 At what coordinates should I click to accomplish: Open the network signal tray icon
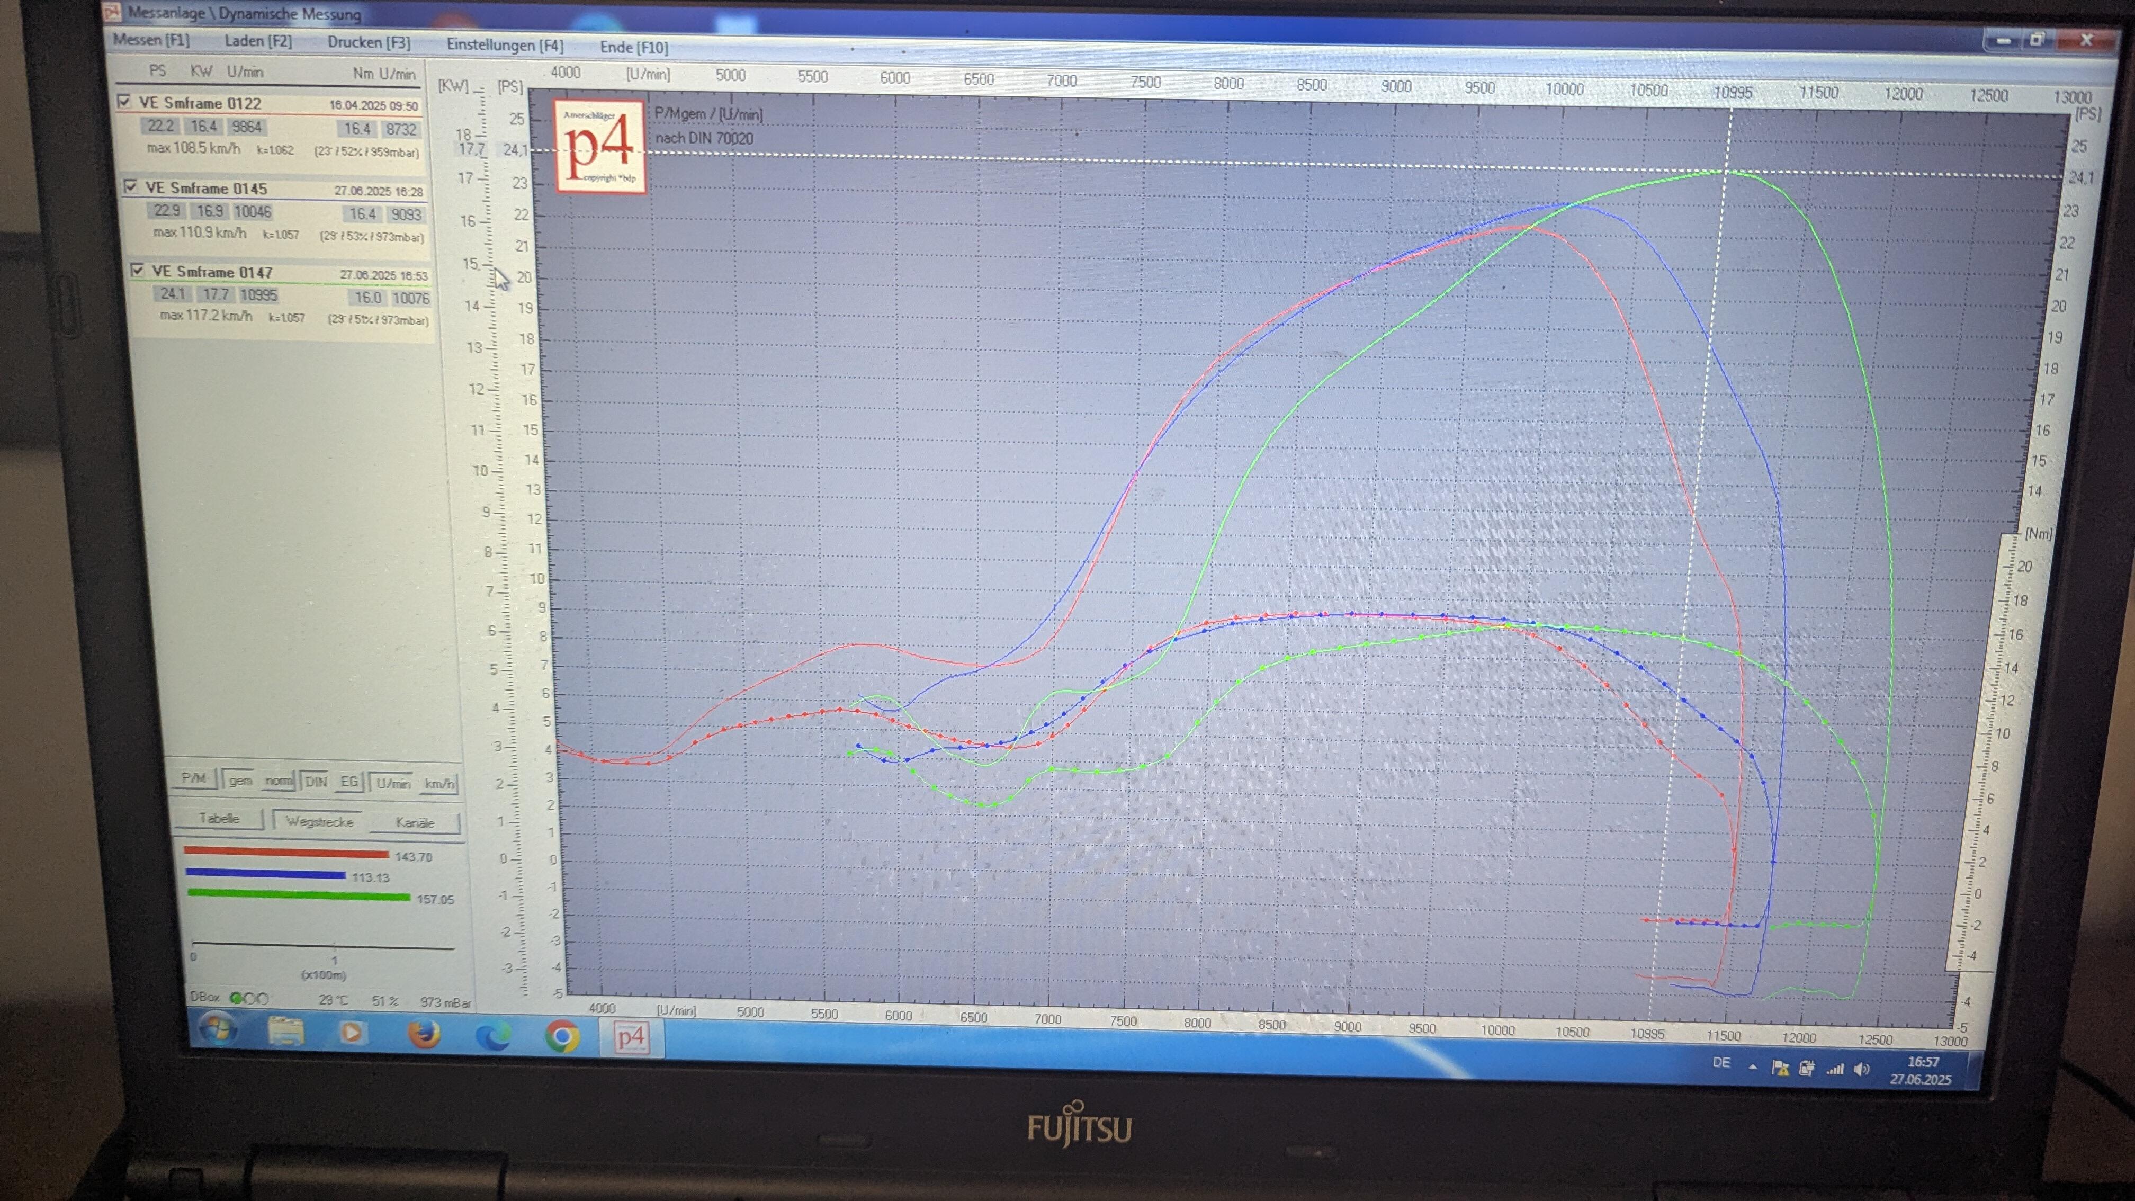(x=1834, y=1069)
